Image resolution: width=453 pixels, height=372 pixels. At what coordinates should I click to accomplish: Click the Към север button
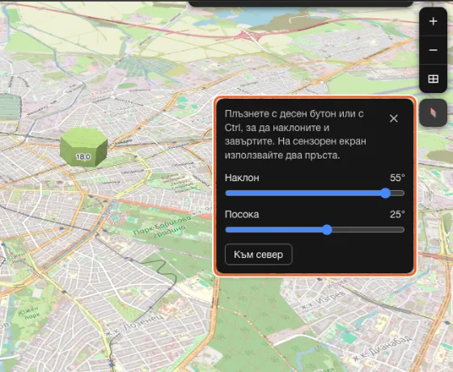point(259,255)
